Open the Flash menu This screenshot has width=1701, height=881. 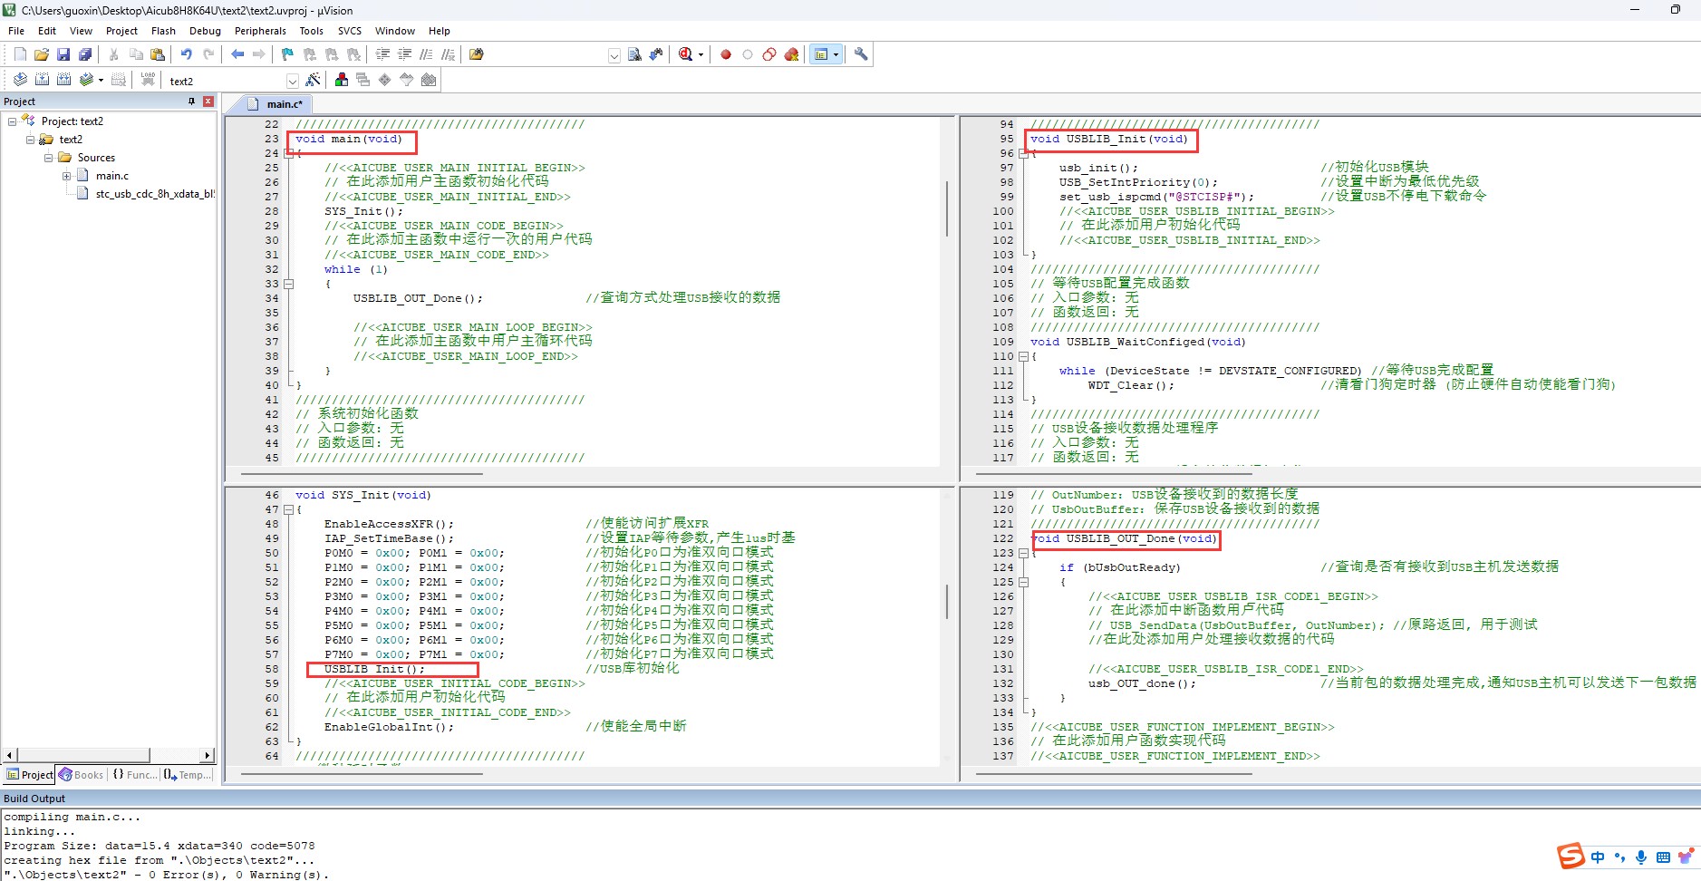[163, 31]
